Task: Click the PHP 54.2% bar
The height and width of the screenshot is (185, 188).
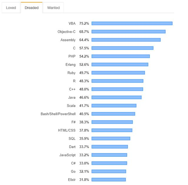Action: coord(120,56)
